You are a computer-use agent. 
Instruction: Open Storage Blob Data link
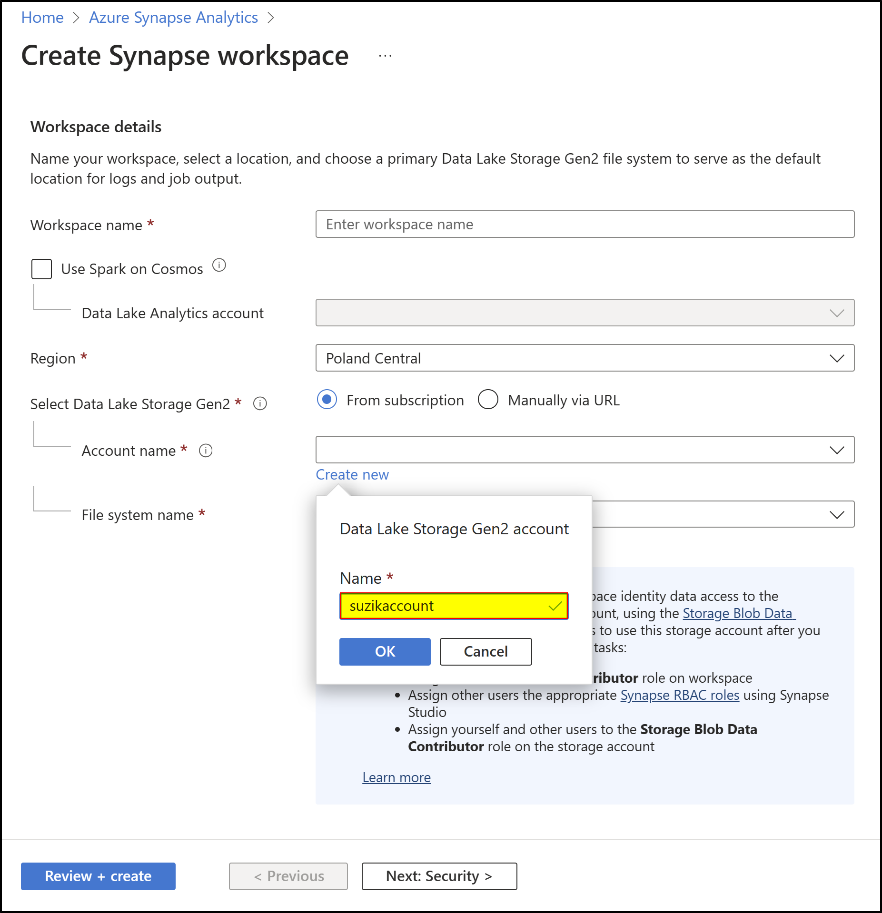pyautogui.click(x=739, y=613)
